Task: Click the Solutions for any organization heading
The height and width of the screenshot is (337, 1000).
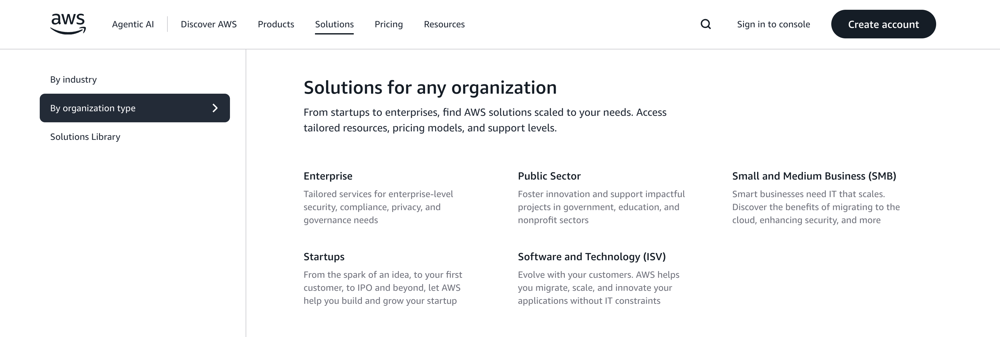Action: [430, 87]
